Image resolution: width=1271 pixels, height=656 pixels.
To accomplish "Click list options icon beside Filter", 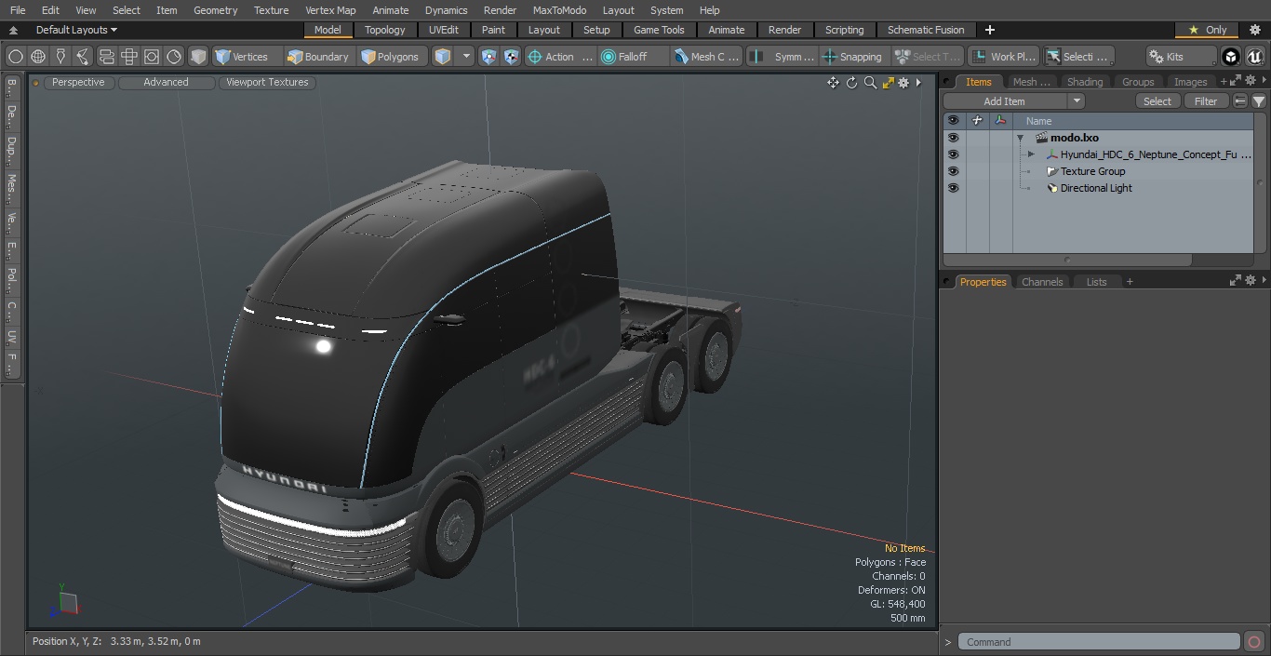I will 1239,101.
